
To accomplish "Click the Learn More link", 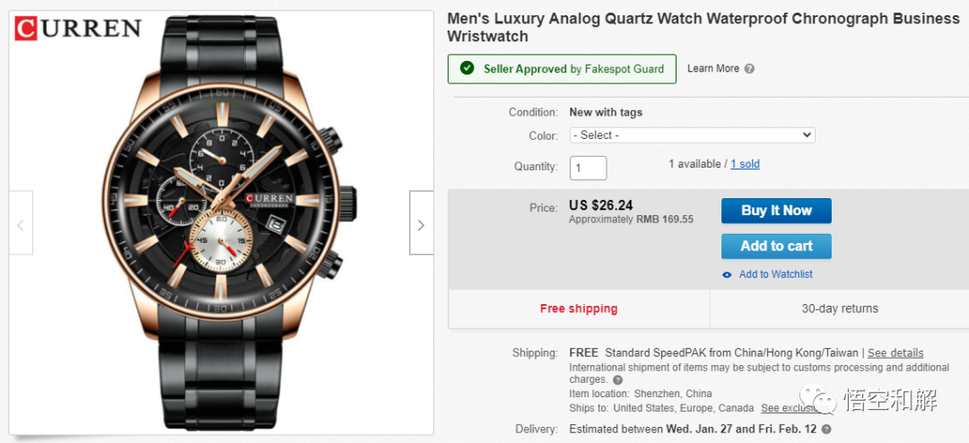I will tap(713, 69).
